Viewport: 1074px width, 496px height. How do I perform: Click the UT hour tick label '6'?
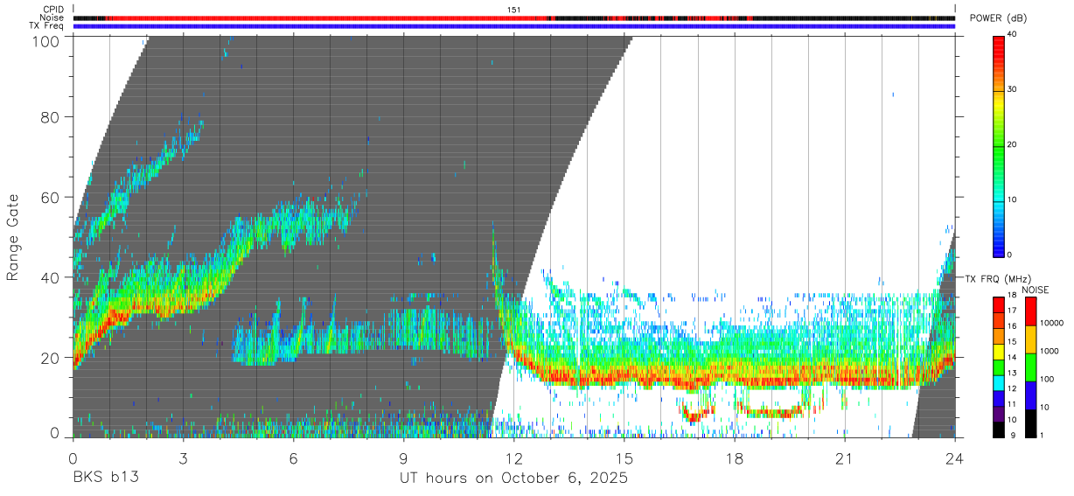[293, 458]
